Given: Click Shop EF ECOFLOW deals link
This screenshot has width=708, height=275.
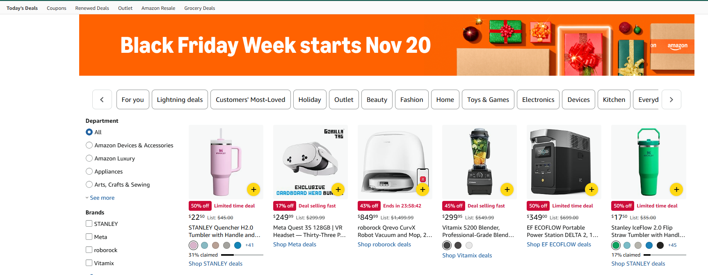Looking at the screenshot, I should pos(559,244).
